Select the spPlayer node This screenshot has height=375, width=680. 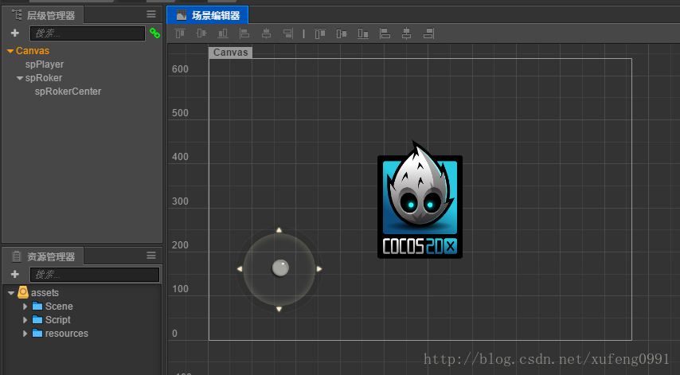tap(45, 64)
